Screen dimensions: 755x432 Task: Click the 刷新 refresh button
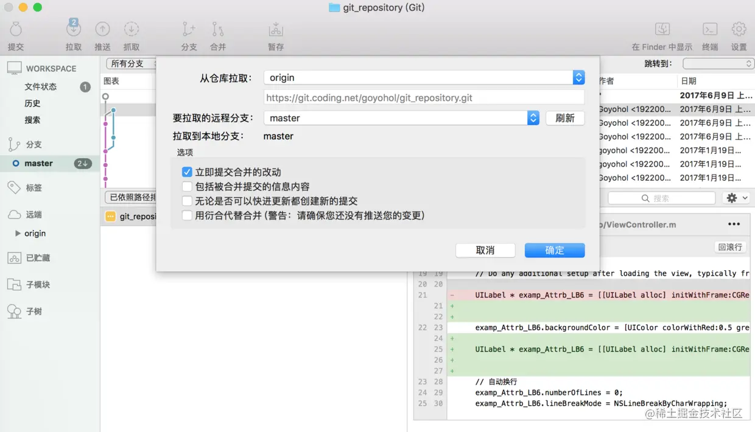[x=565, y=118]
